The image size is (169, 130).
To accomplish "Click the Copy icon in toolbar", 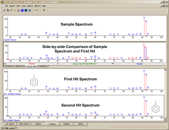I will coord(8,10).
